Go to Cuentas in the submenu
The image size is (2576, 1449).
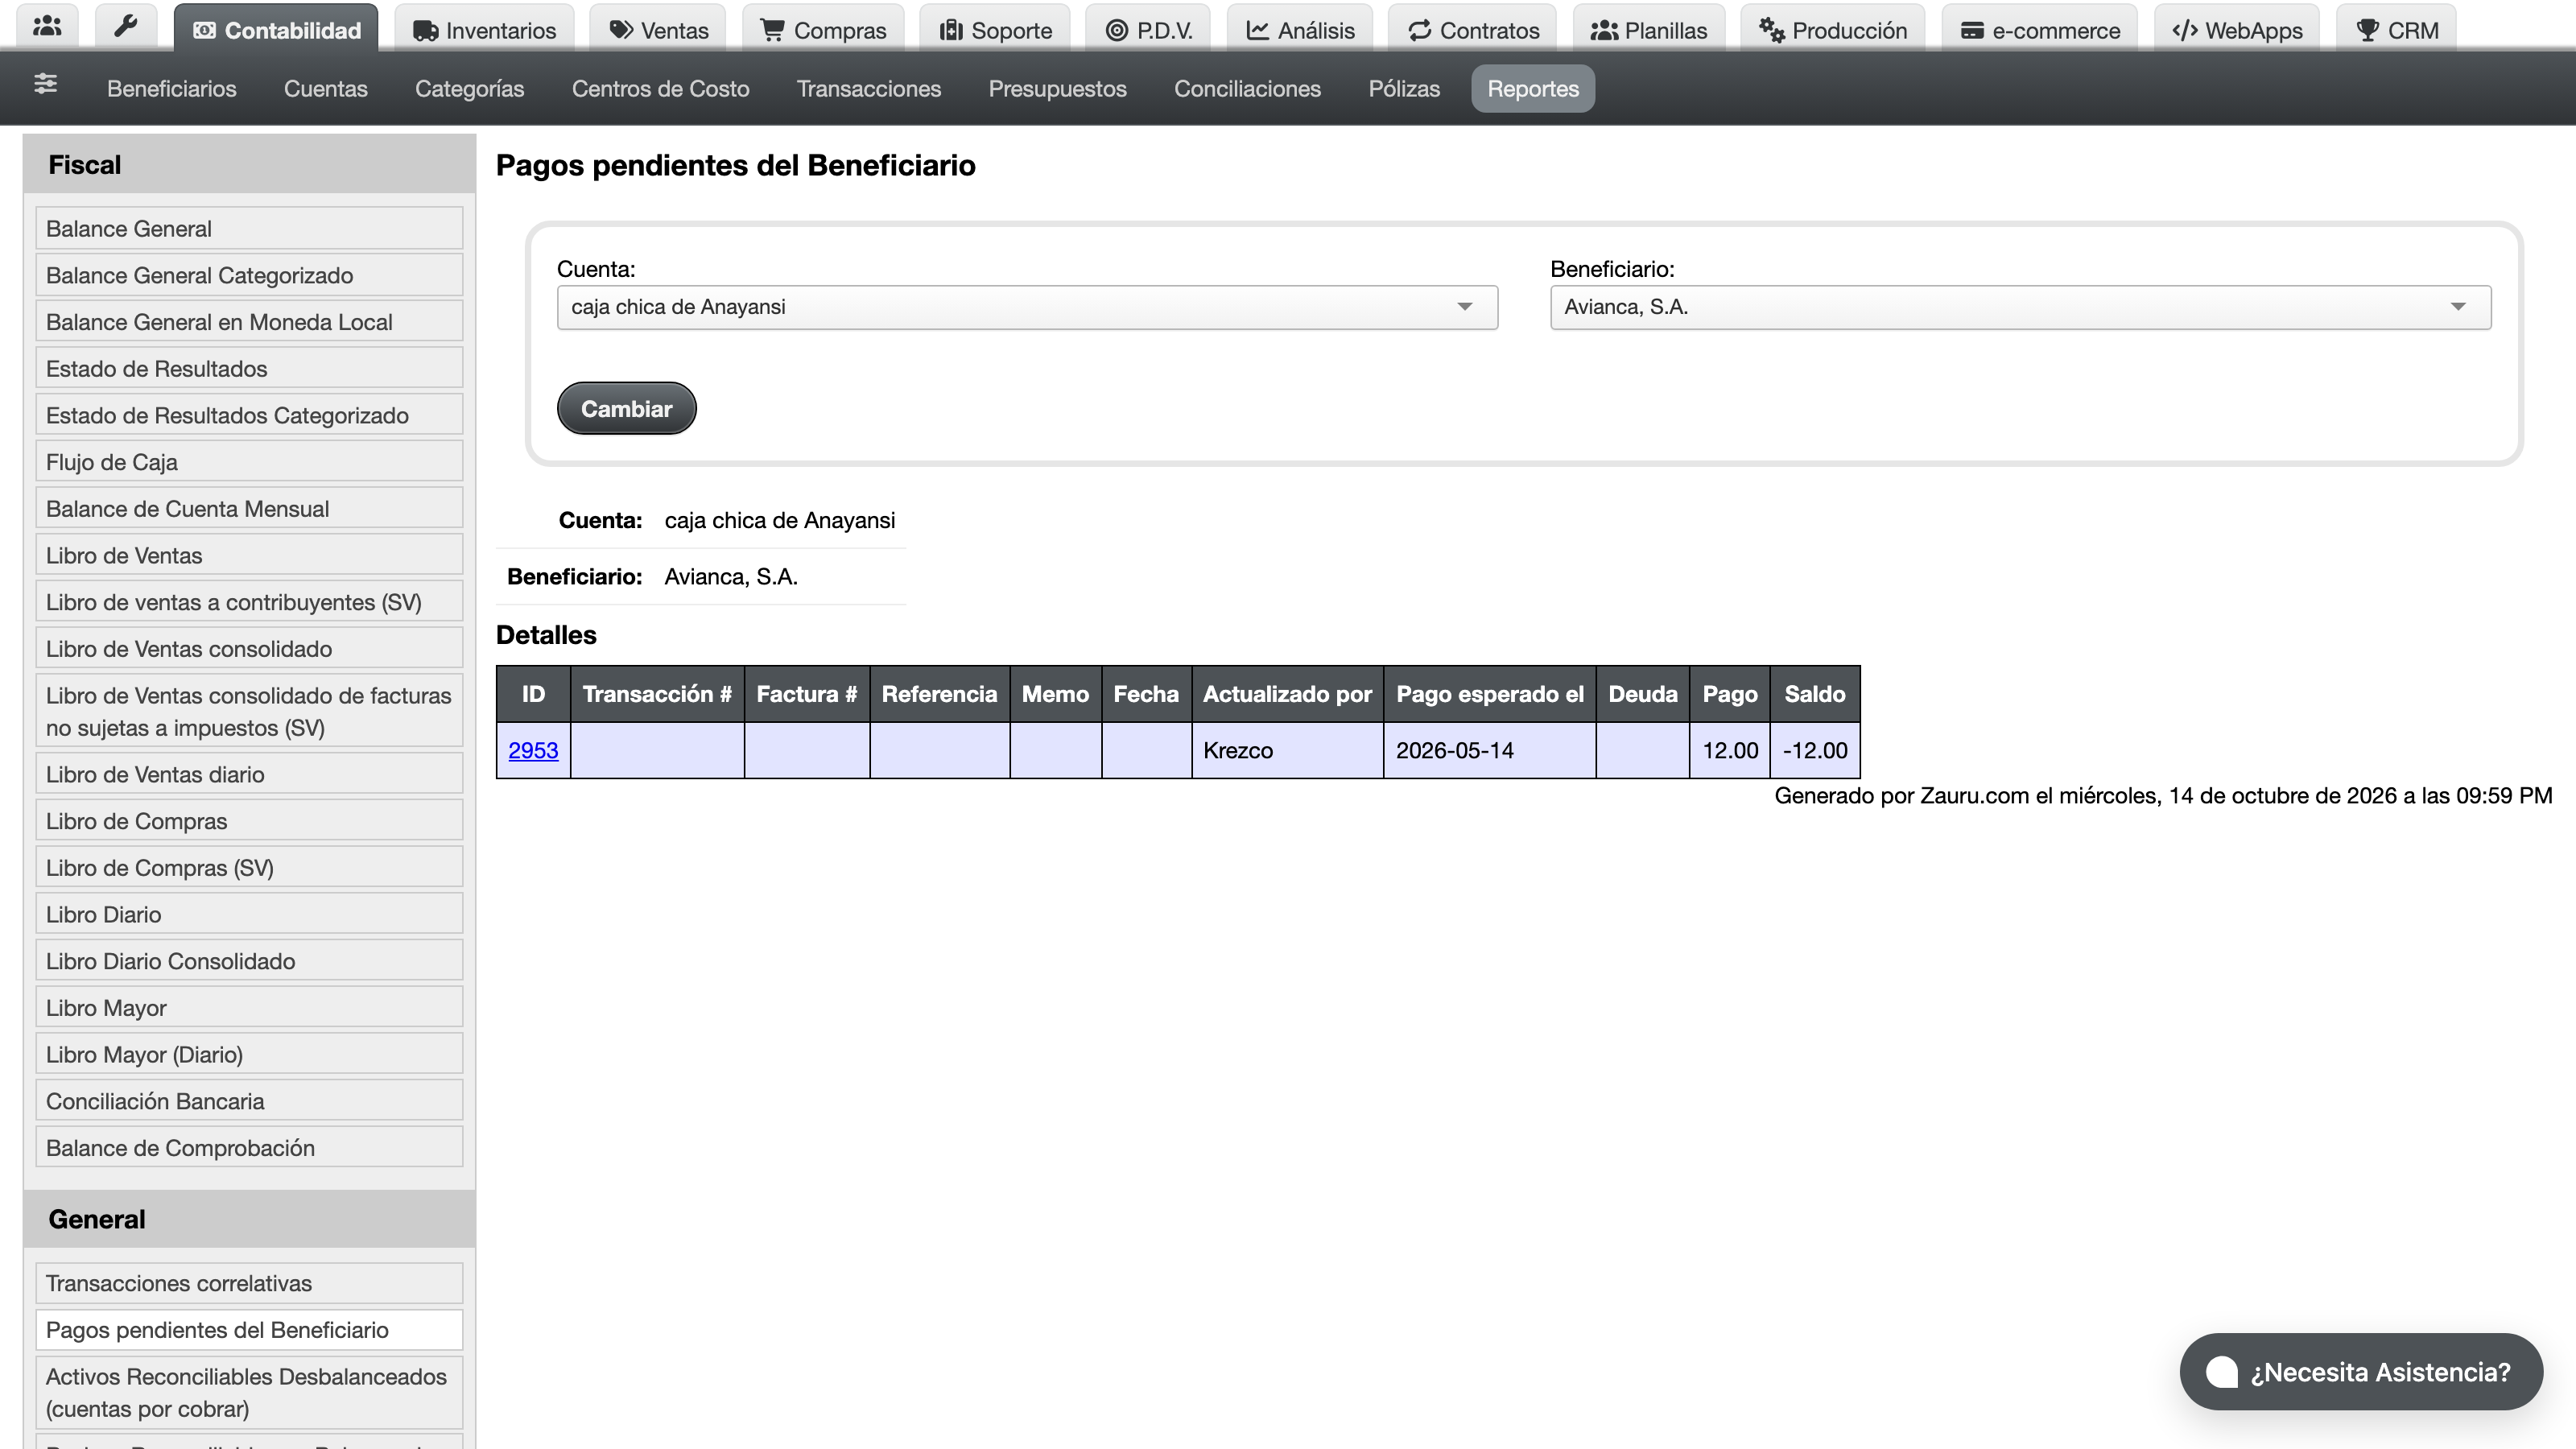pyautogui.click(x=326, y=88)
